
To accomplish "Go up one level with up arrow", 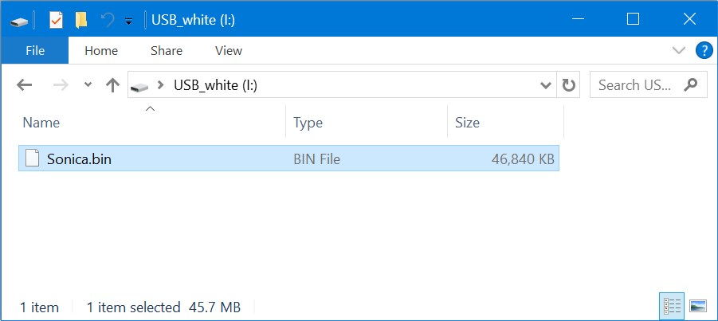I will point(112,84).
